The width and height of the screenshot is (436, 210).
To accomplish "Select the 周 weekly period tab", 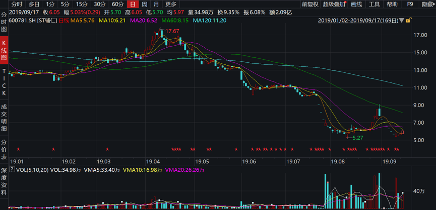I will (x=144, y=4).
